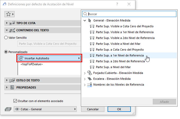Click the TIPO DE COTA dimension icon
180x119 pixels.
coord(12,23)
